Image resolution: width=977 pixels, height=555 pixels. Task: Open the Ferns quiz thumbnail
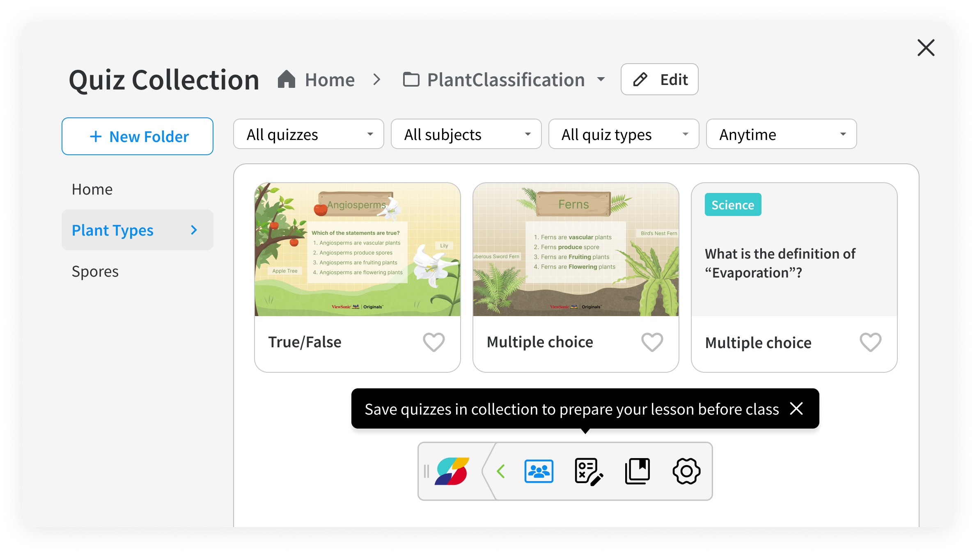click(576, 250)
